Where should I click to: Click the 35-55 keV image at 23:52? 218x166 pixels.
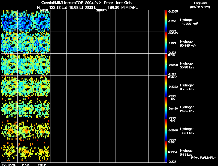click(42, 86)
